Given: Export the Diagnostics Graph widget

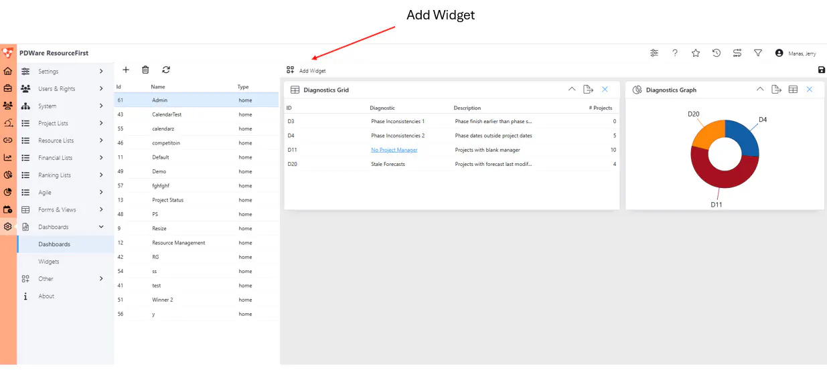Looking at the screenshot, I should click(x=776, y=90).
